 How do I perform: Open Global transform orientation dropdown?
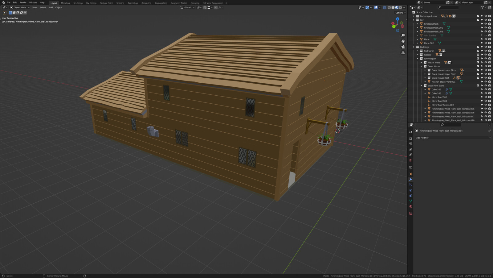[187, 7]
